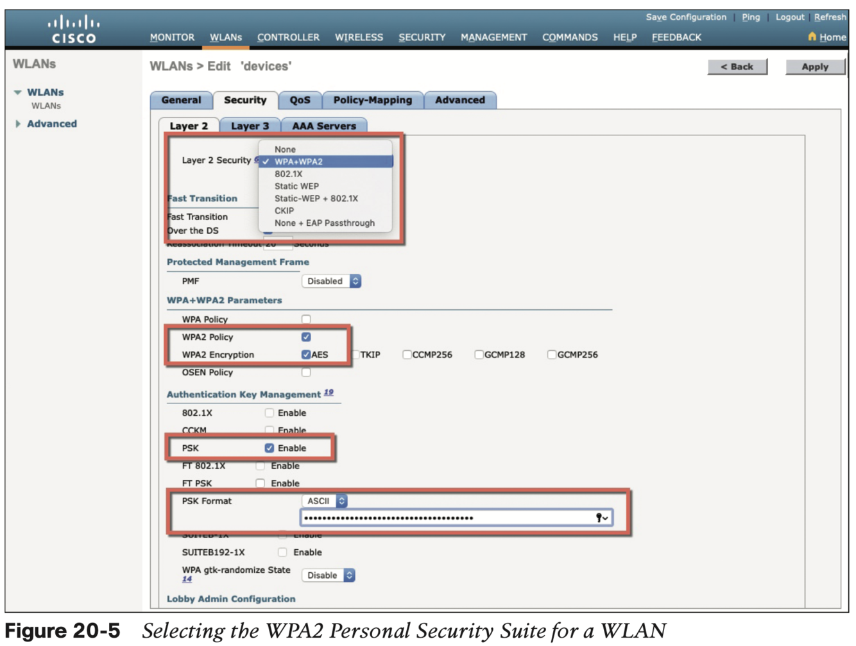Choose None + EAP Passthrough option

(325, 223)
